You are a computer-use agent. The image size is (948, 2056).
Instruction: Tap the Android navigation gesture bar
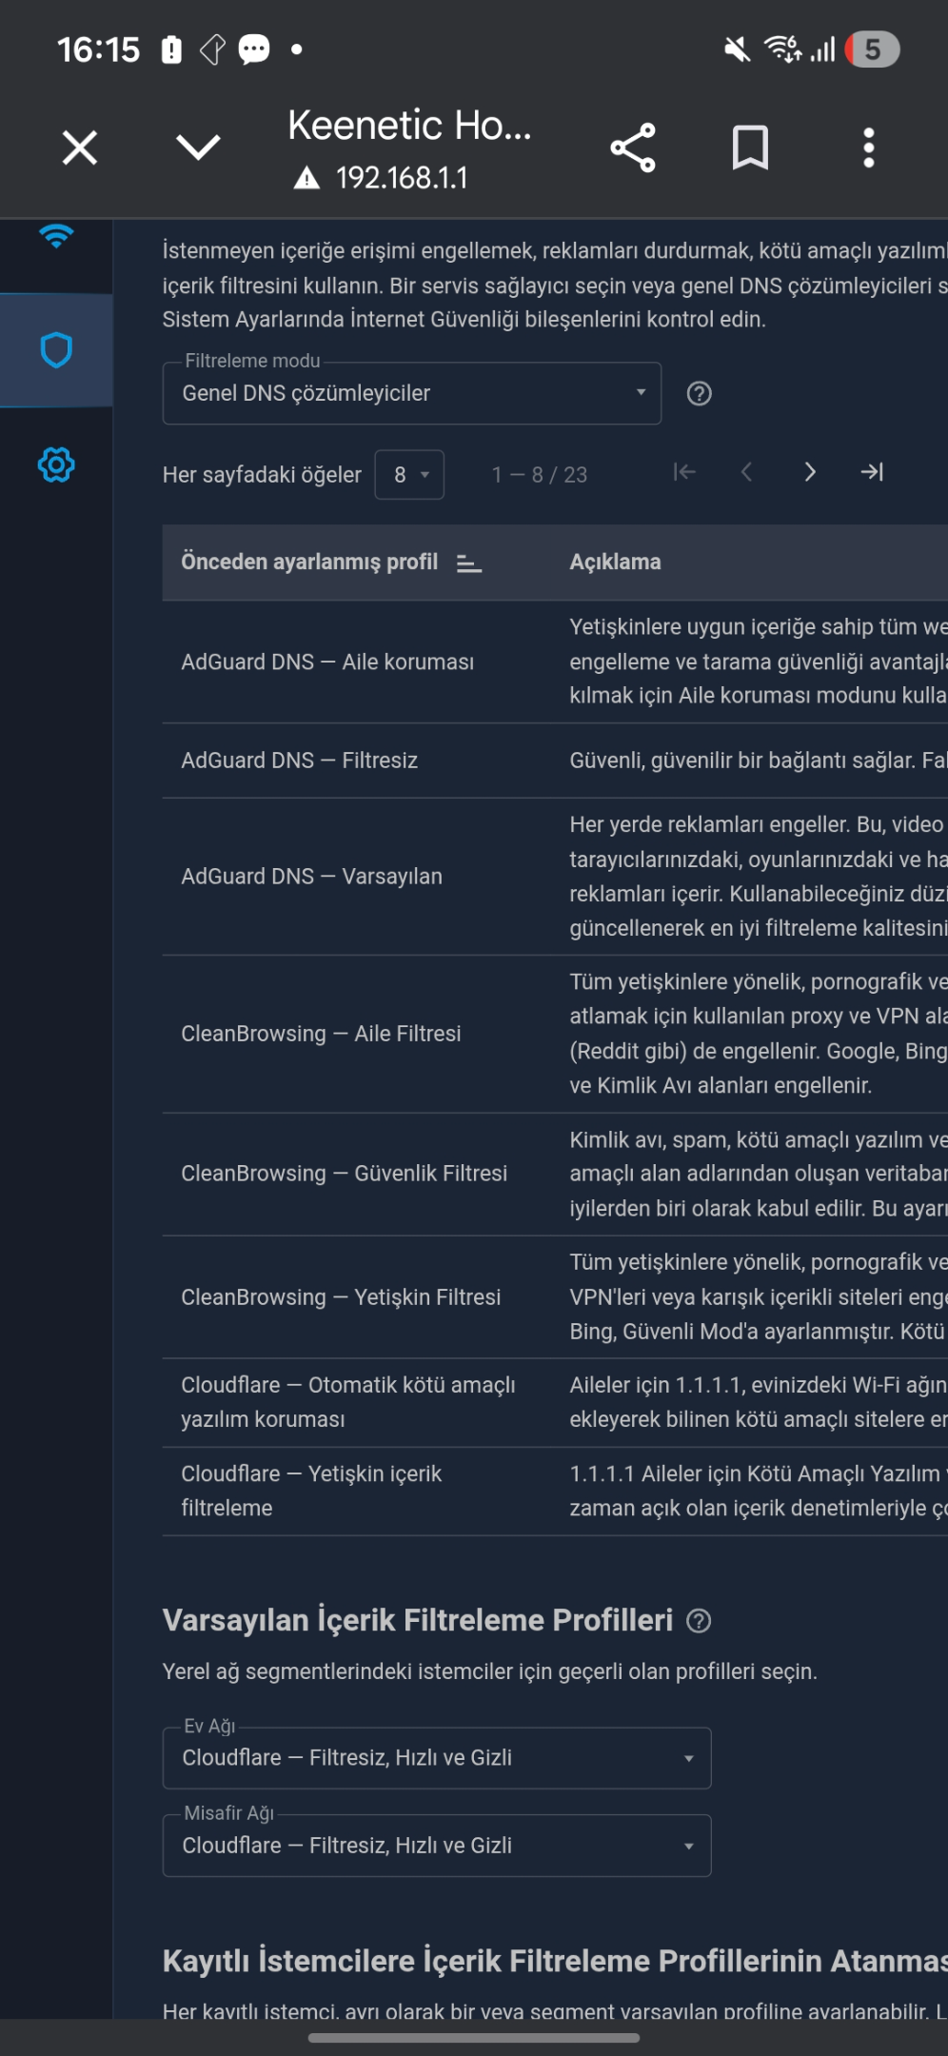474,2038
